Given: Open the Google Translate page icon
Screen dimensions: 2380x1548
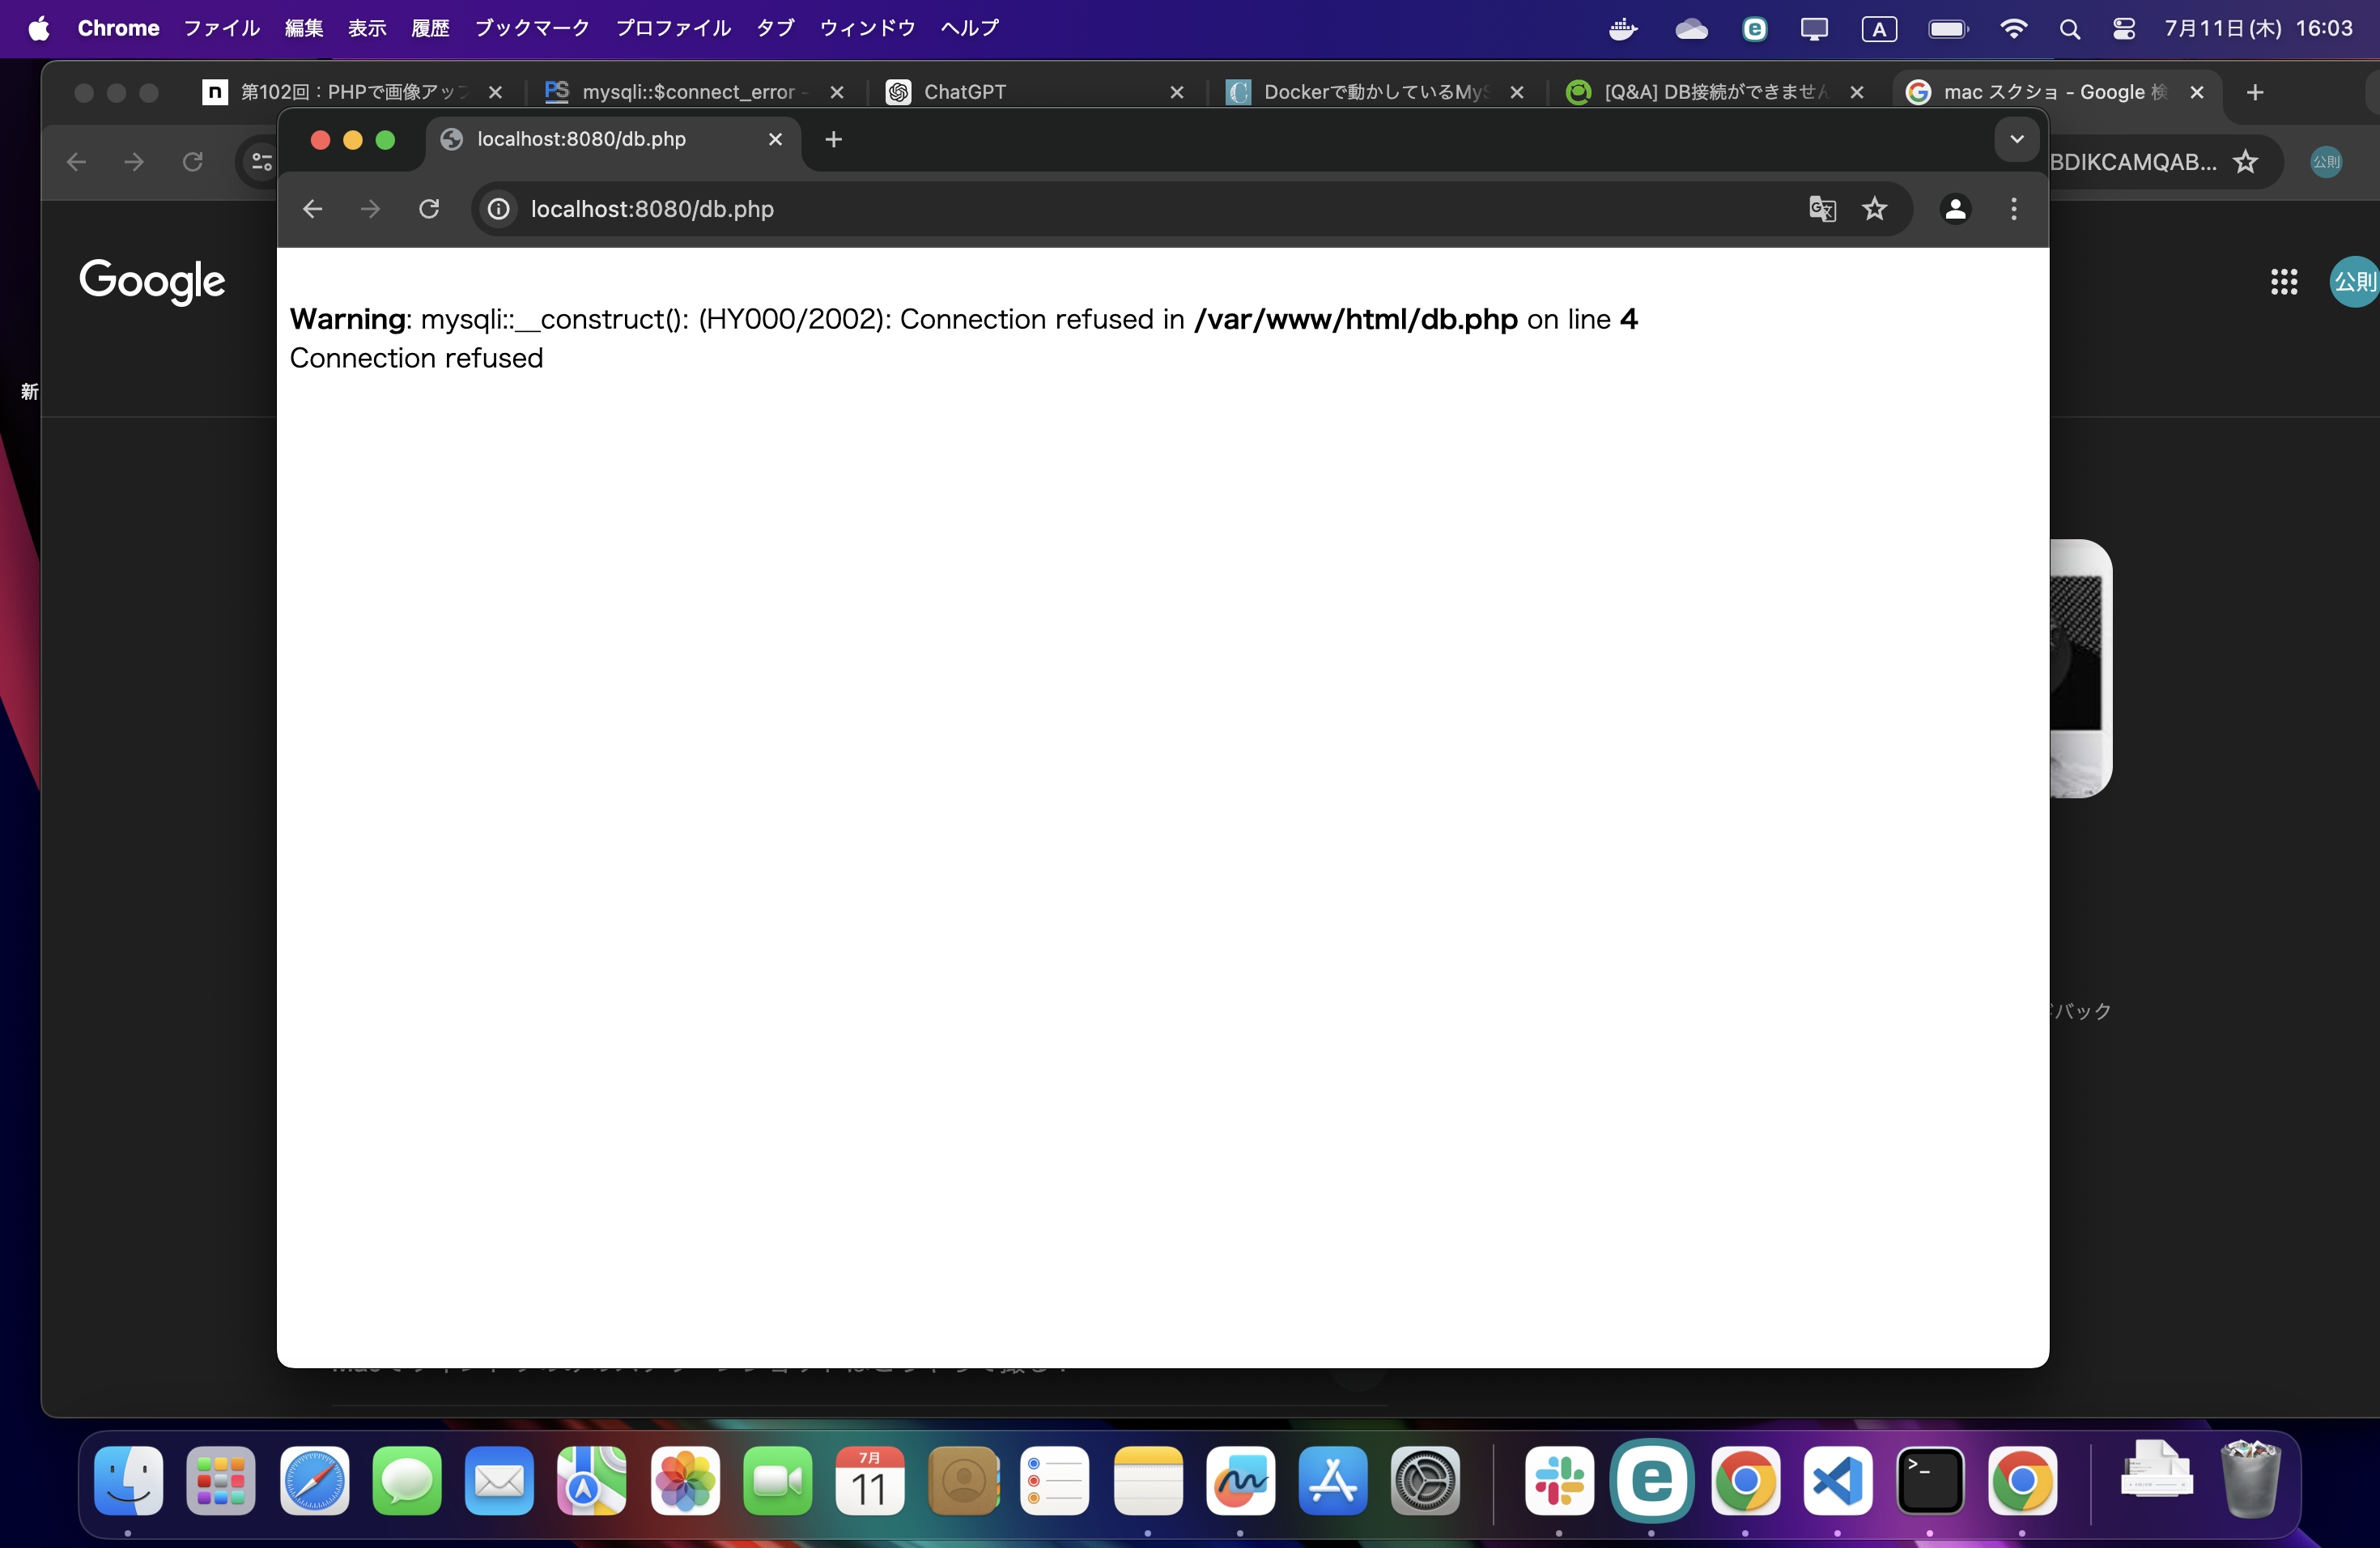Looking at the screenshot, I should [1822, 209].
